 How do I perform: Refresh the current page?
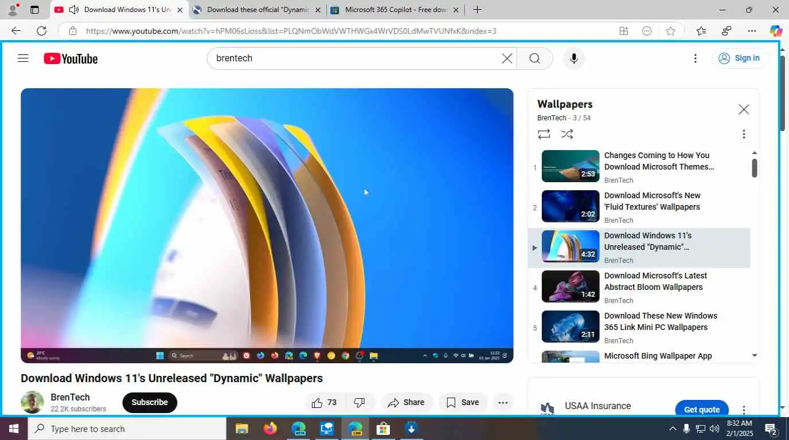coord(41,31)
